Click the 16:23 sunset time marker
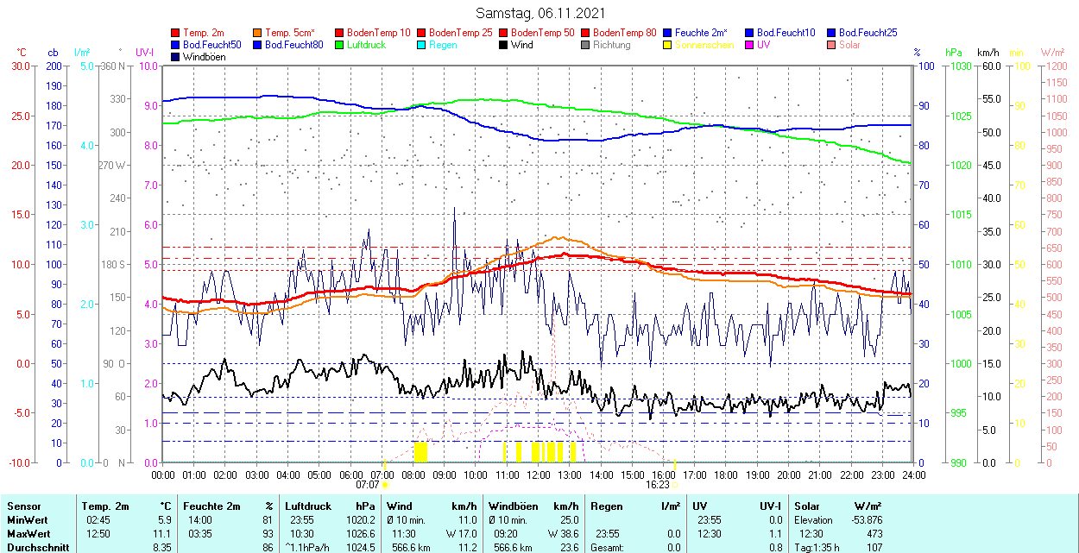This screenshot has width=1079, height=553. 658,485
